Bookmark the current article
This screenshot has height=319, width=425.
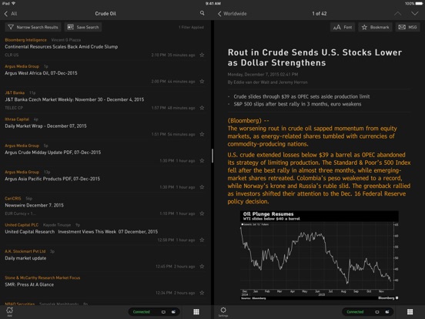click(376, 27)
